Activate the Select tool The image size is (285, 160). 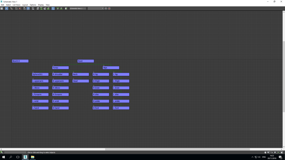(6, 8)
